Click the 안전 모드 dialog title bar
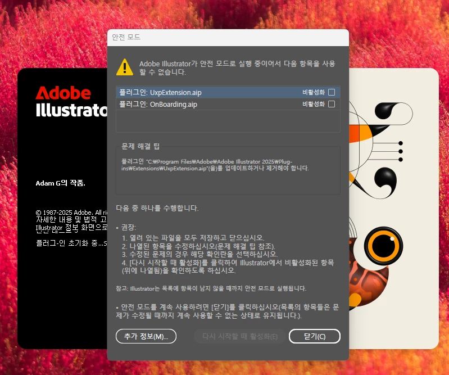 click(x=228, y=38)
